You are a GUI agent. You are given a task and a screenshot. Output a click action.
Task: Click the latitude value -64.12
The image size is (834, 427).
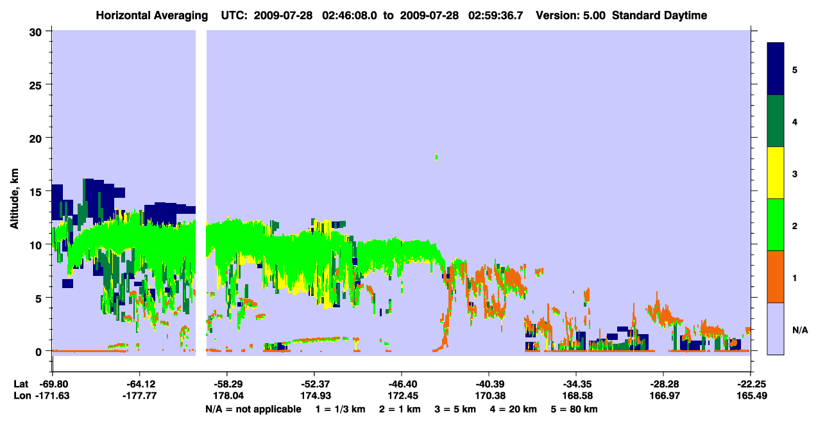(x=140, y=384)
